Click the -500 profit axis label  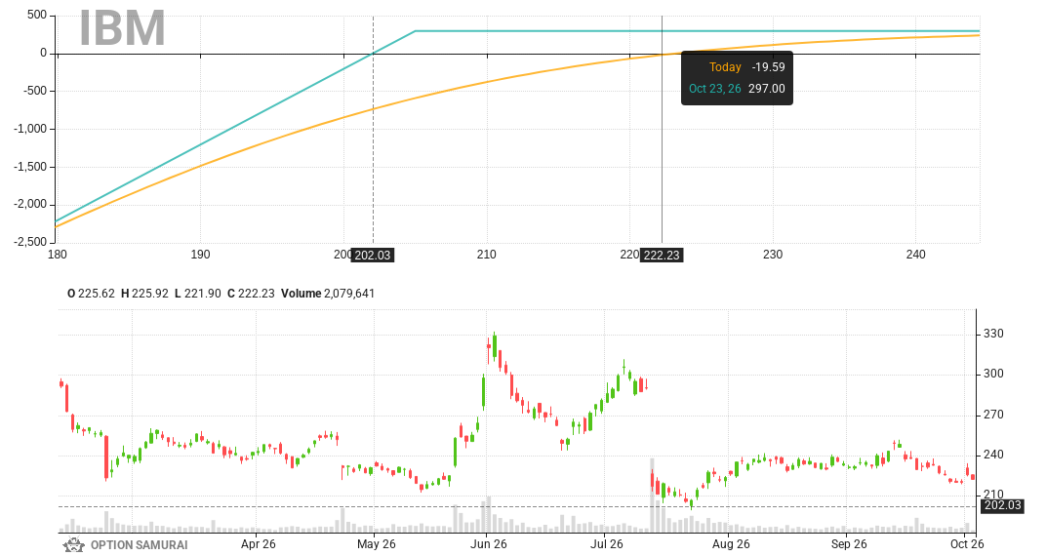coord(34,91)
